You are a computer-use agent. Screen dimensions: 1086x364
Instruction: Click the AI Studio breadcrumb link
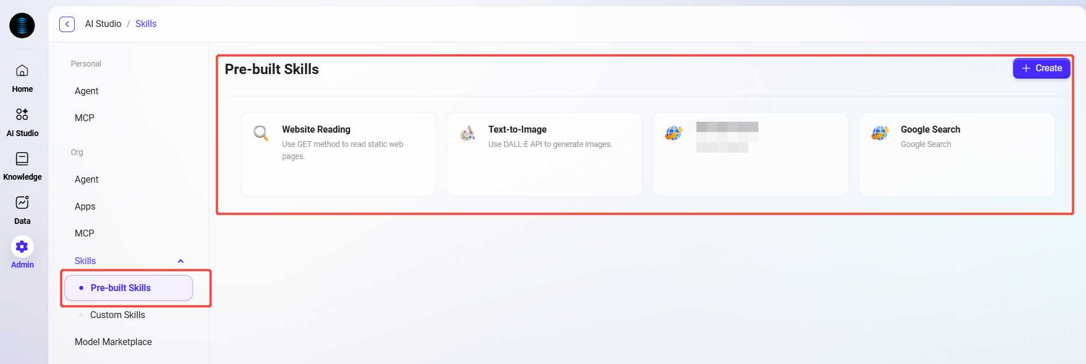103,24
